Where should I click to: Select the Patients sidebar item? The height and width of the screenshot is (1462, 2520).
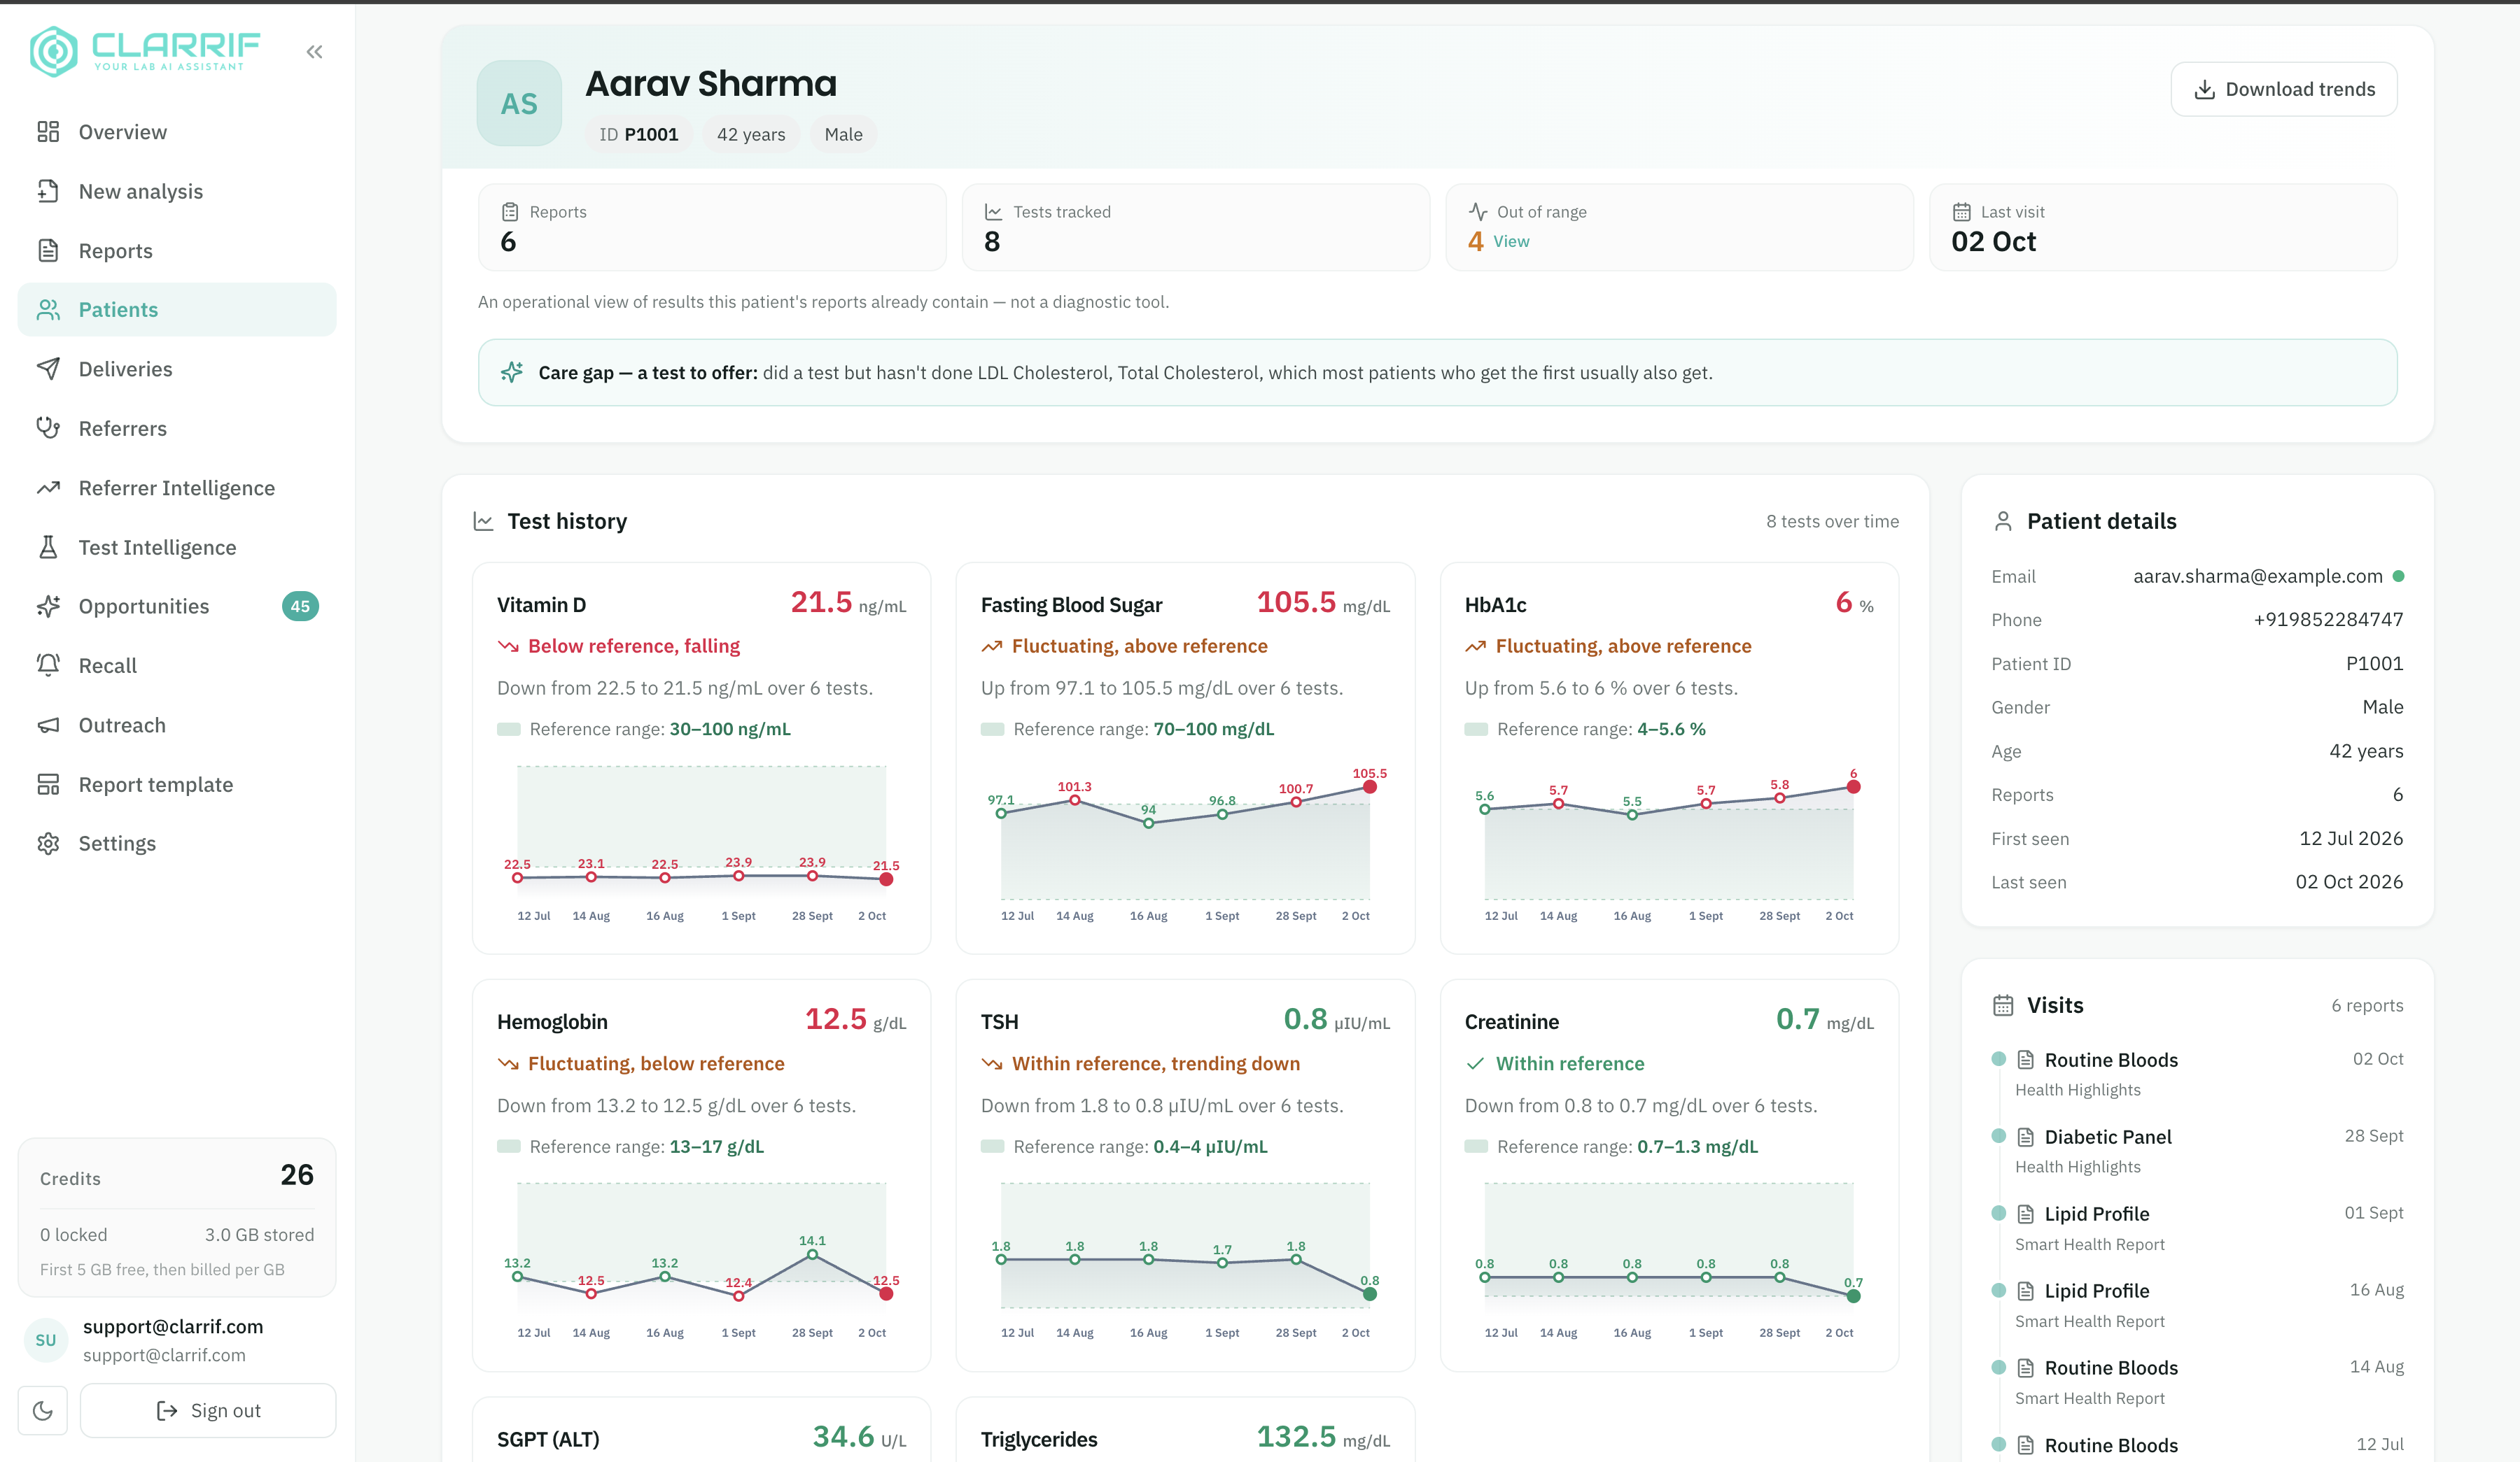tap(177, 310)
